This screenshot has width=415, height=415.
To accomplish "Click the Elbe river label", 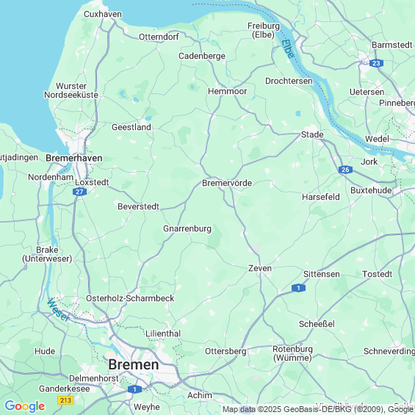I will [x=288, y=48].
